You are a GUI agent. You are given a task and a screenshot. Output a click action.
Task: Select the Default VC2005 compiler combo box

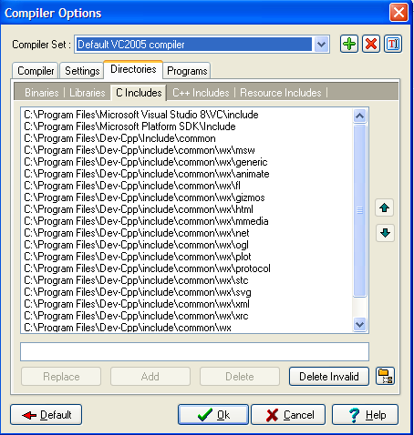202,45
